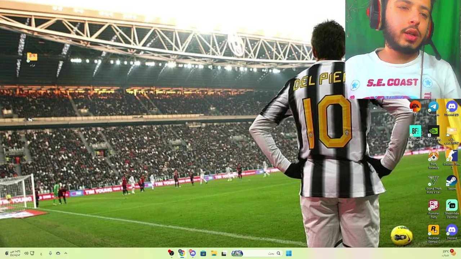The height and width of the screenshot is (259, 461).
Task: Open the NVIDIA App desktop shortcut
Action: (433, 133)
